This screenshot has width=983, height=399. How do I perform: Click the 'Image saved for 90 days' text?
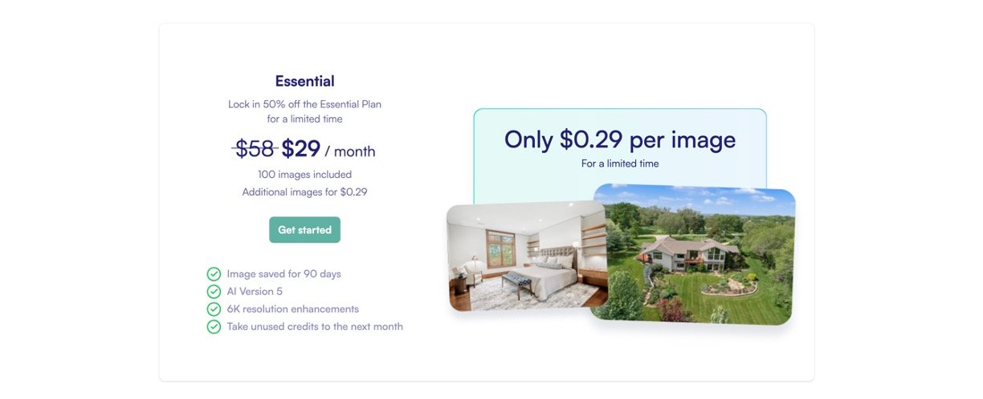click(x=283, y=274)
